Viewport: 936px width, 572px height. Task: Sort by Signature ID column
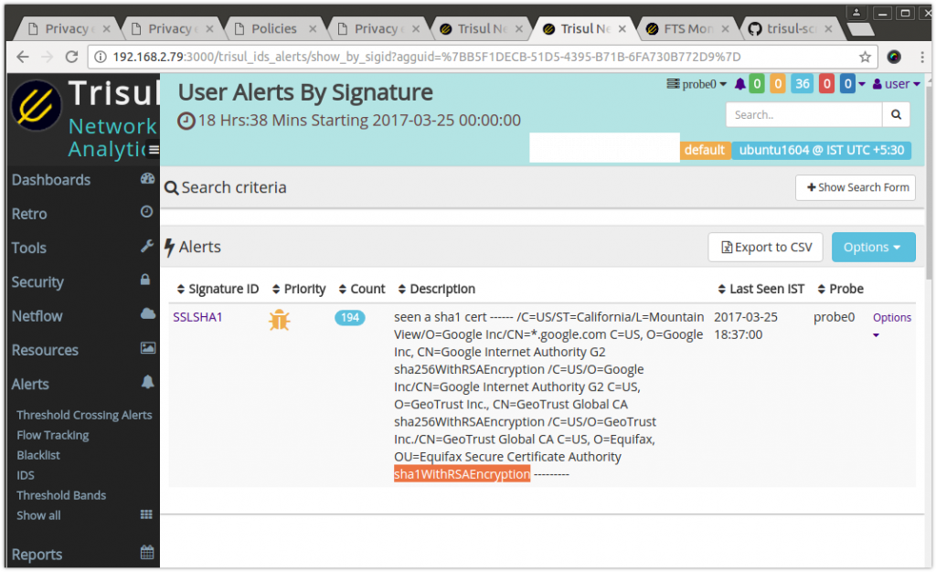pos(218,289)
